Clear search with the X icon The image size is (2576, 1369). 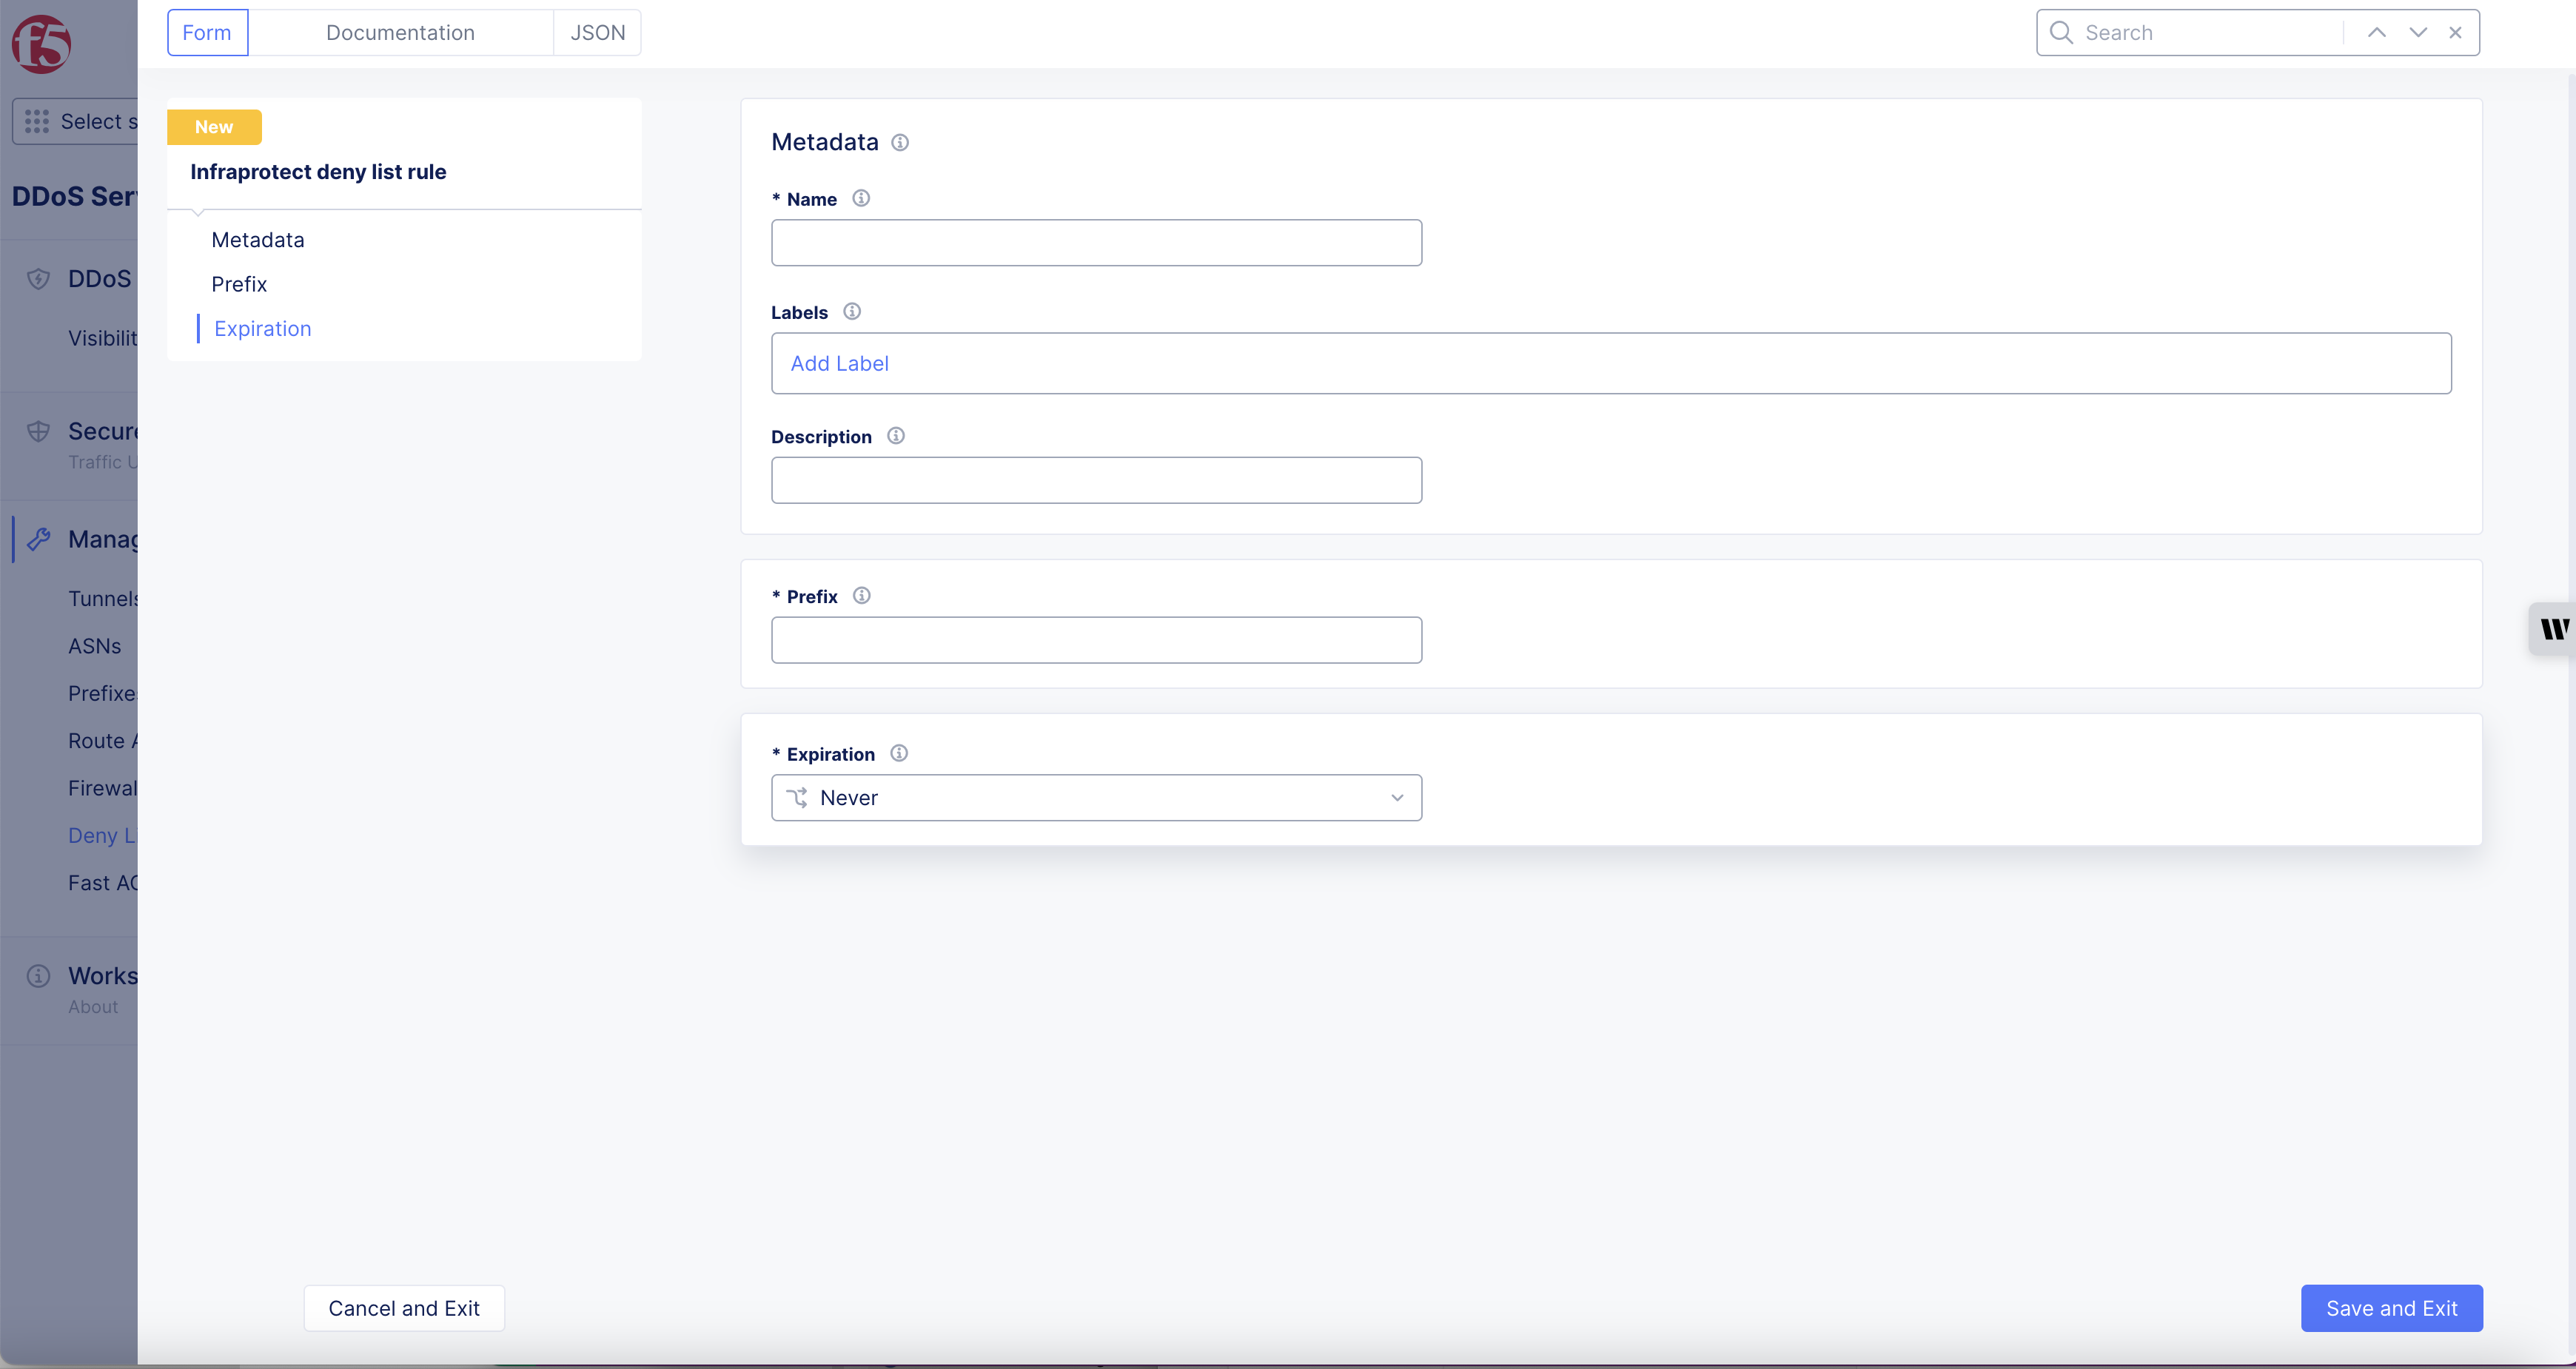(x=2455, y=33)
